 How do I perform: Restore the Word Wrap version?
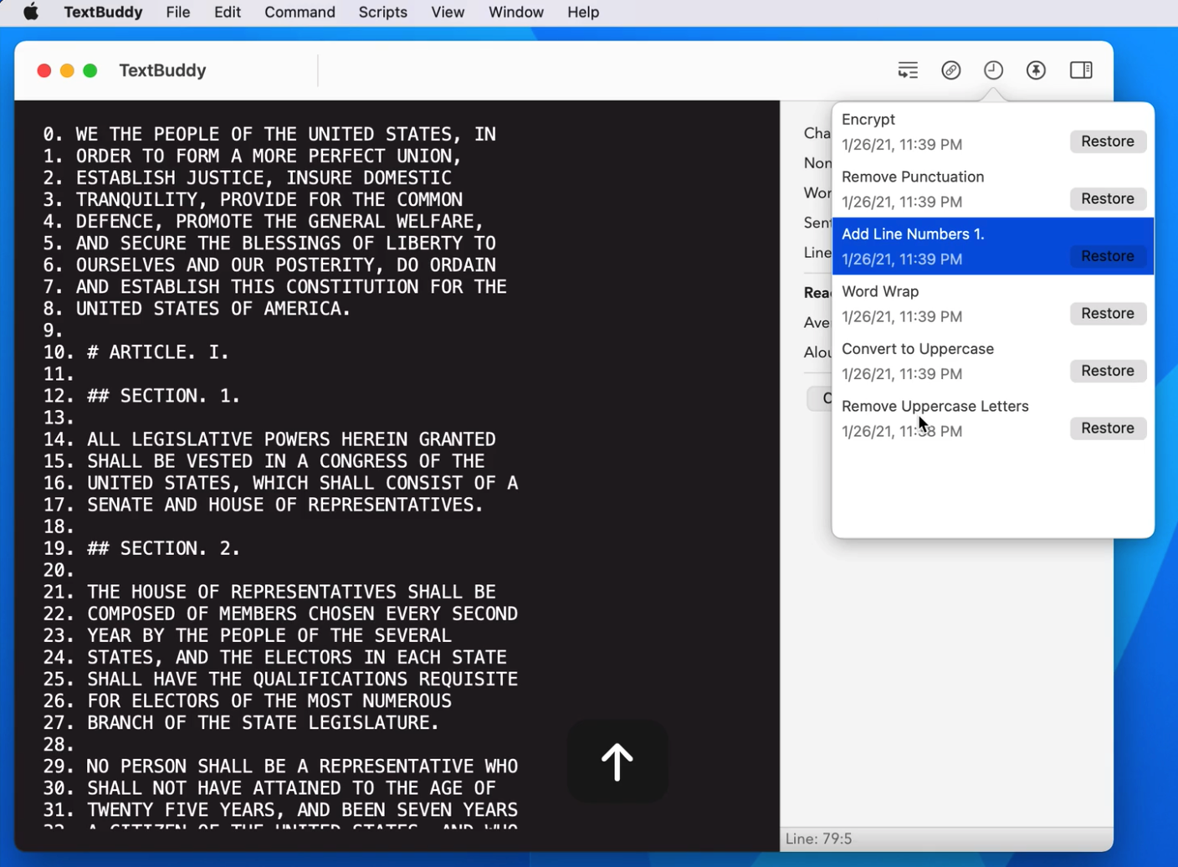coord(1108,313)
